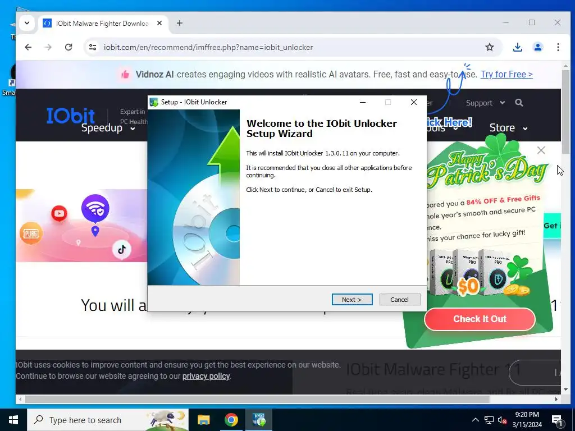Expand the Store menu on IObit site
Screen dimensions: 575x431
click(508, 128)
